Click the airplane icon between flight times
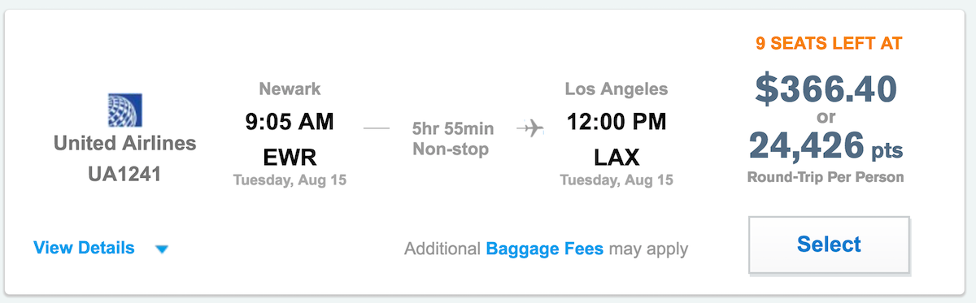Image resolution: width=976 pixels, height=303 pixels. point(529,128)
